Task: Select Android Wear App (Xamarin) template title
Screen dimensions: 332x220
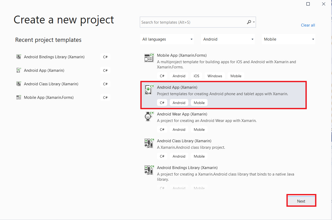Action: (x=182, y=114)
